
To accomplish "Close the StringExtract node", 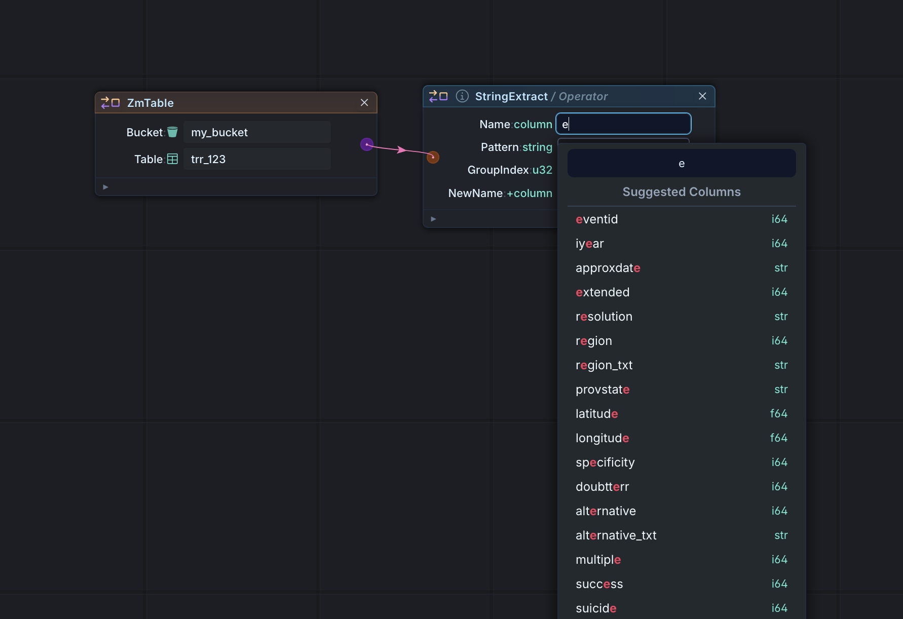I will tap(702, 96).
